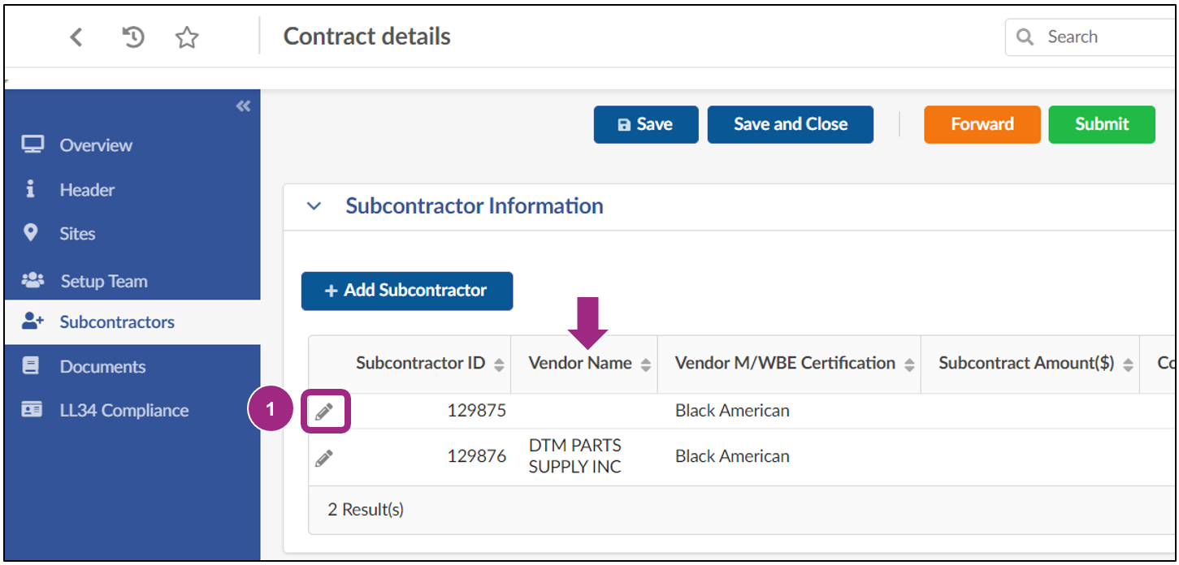Edit subcontractor 129875 with the pencil icon
The height and width of the screenshot is (565, 1179).
[x=325, y=410]
